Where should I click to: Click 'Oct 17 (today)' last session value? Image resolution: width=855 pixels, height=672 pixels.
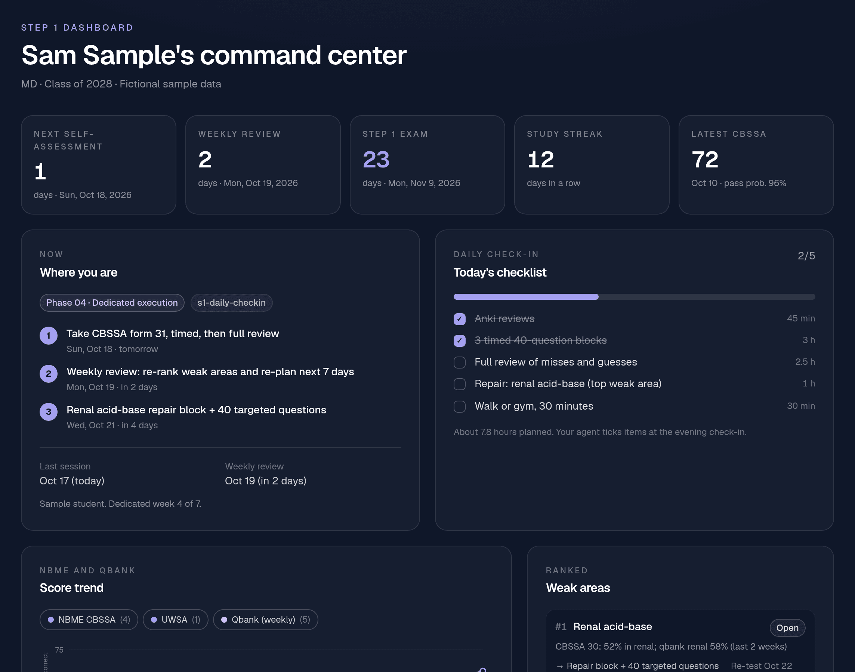[x=72, y=481]
